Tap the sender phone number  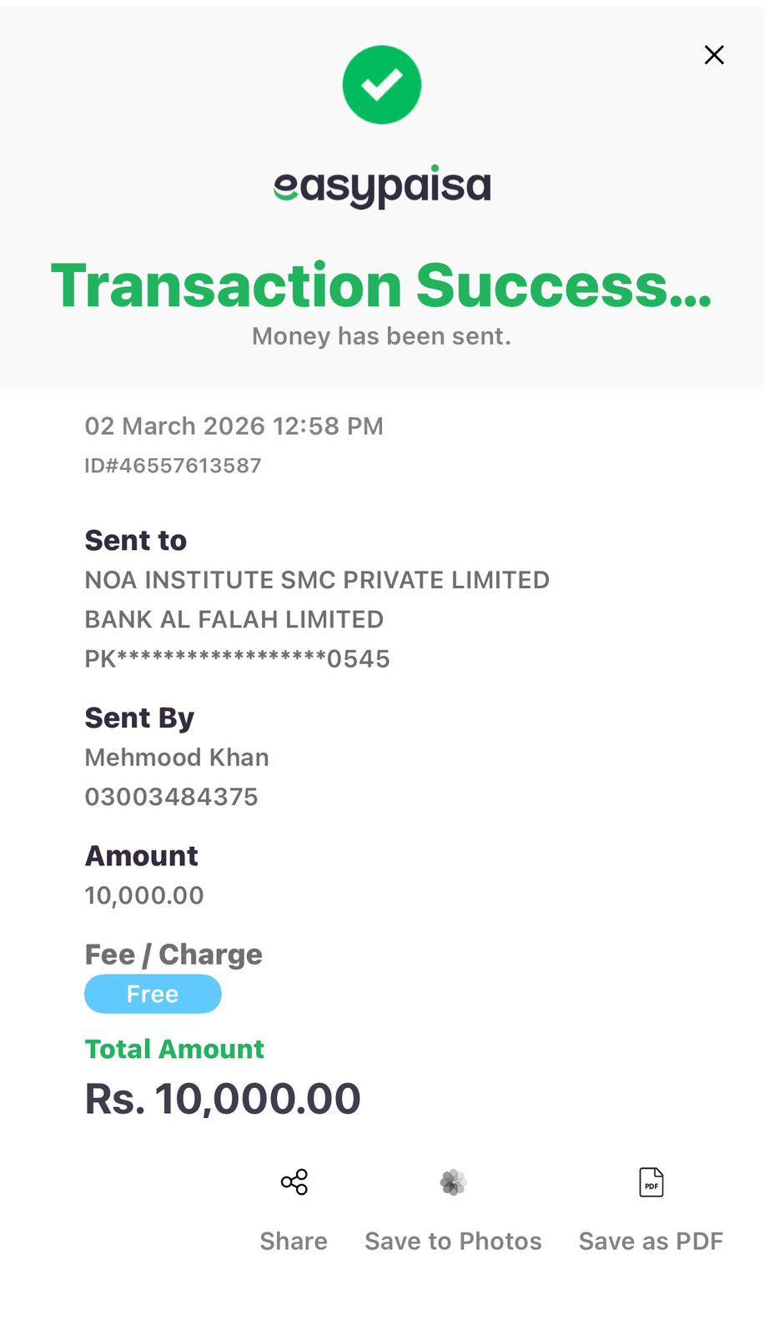pyautogui.click(x=171, y=797)
